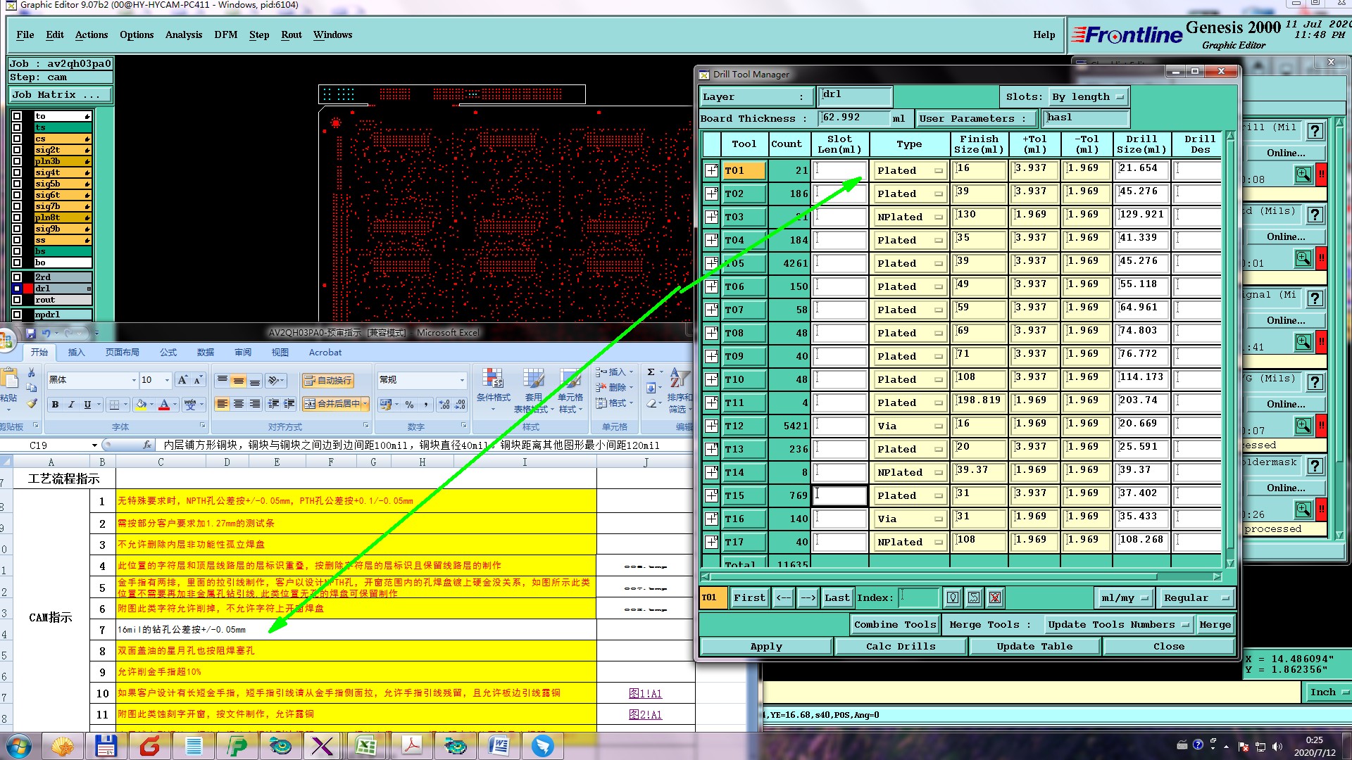Image resolution: width=1352 pixels, height=760 pixels.
Task: Switch to the 插入 ribbon tab in Excel
Action: [x=76, y=353]
